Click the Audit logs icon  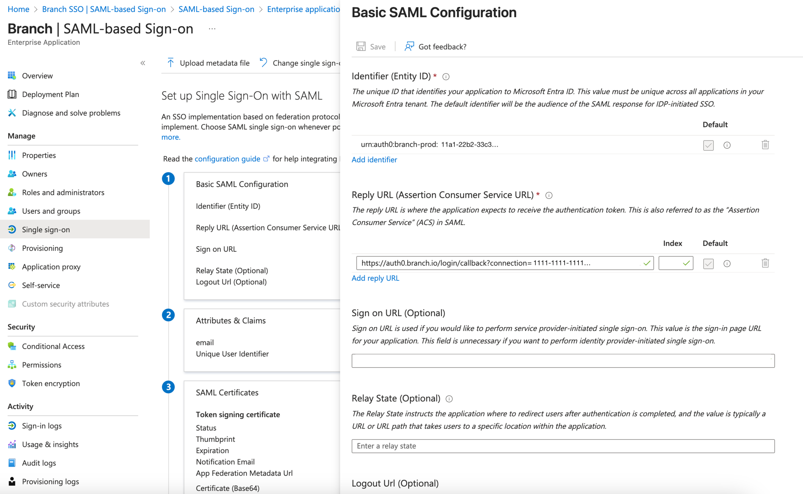(x=12, y=463)
